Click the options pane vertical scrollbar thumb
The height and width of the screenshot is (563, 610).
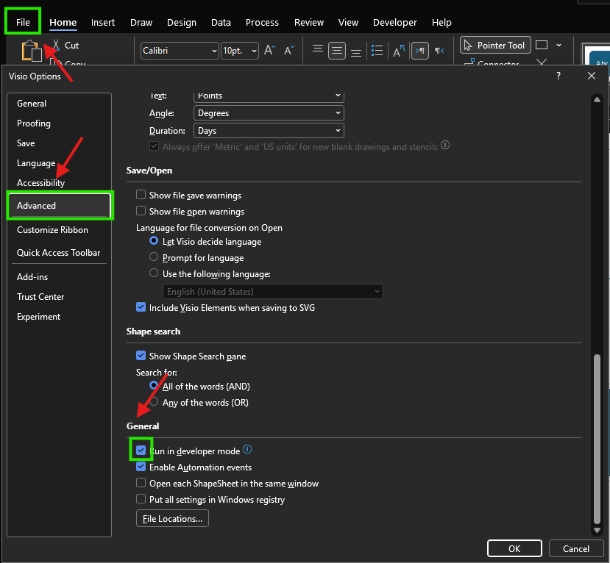coord(597,439)
